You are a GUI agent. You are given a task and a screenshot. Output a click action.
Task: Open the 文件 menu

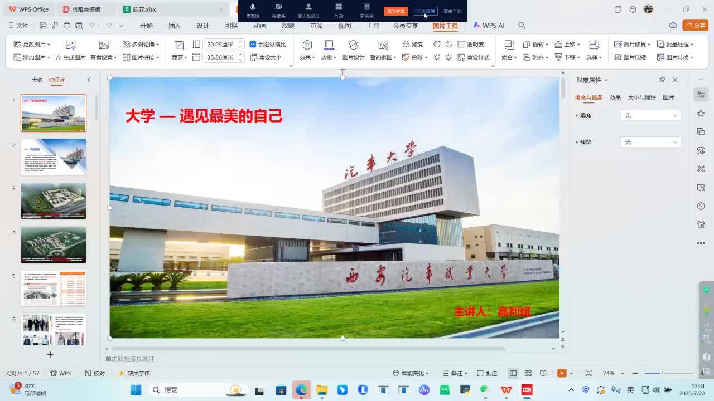pyautogui.click(x=18, y=26)
